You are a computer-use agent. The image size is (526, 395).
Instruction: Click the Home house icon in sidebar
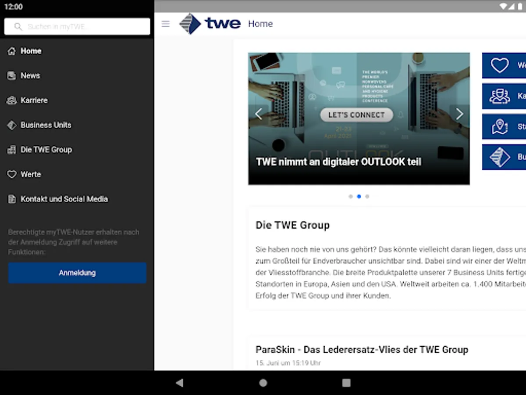[x=12, y=51]
